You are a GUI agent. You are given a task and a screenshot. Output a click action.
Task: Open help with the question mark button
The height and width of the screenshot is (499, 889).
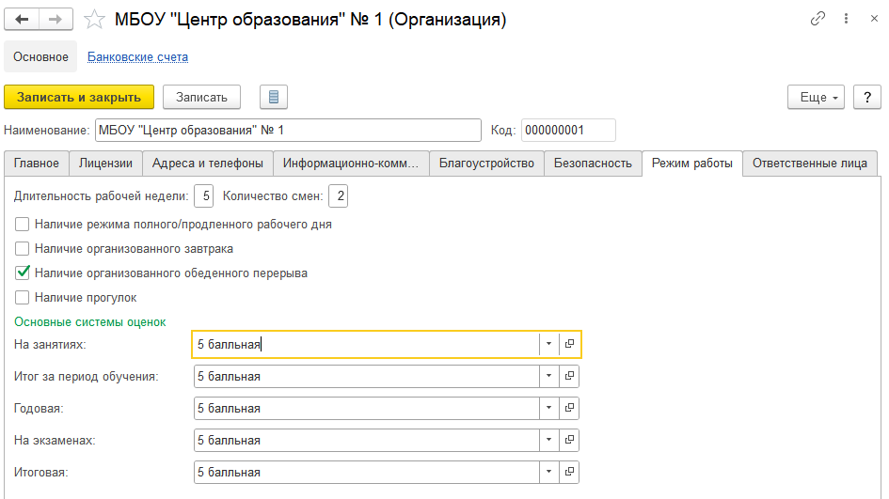pos(866,97)
